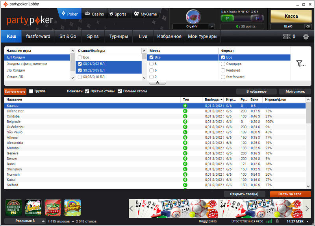Check the Стандарт. format checkbox
This screenshot has height=226, width=315.
pos(223,64)
